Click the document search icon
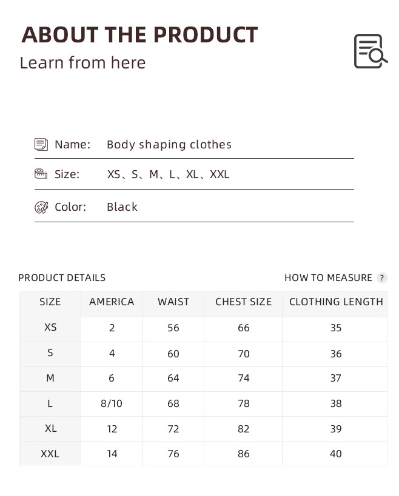Screen dimensions: 399x496 pyautogui.click(x=370, y=51)
